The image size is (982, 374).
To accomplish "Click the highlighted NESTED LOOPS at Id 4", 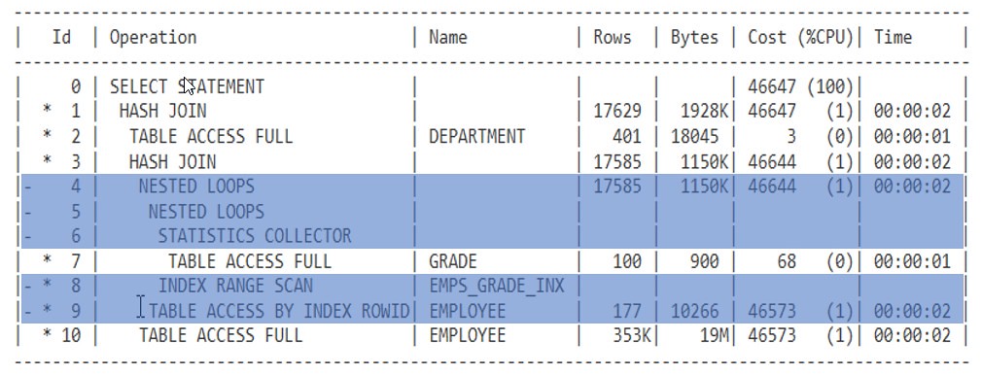I will (196, 187).
